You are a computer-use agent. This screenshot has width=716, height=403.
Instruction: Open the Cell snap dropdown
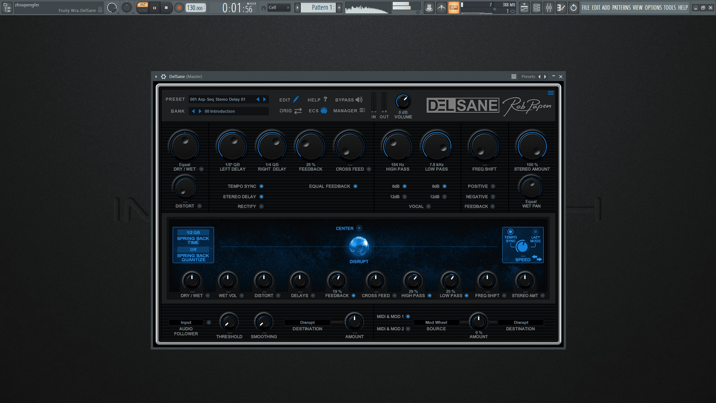(x=279, y=7)
